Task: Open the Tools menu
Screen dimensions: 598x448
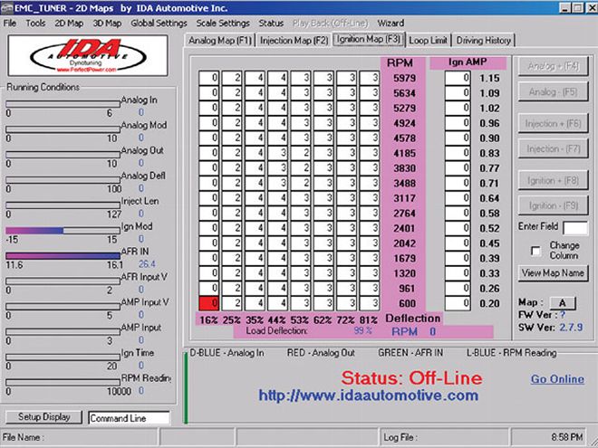Action: point(35,24)
